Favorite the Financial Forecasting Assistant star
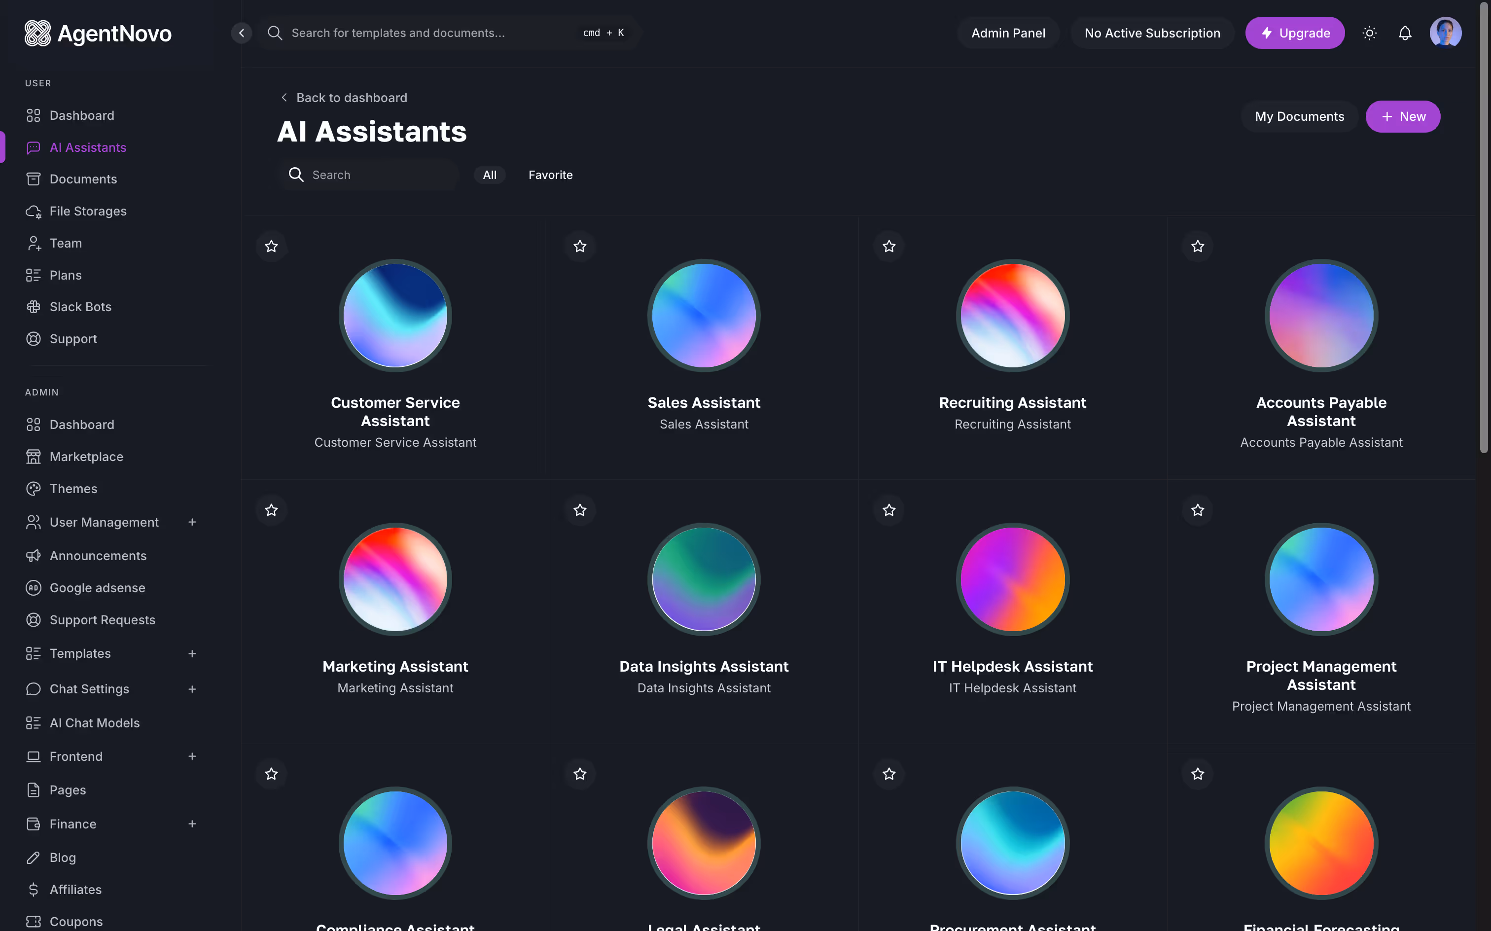 coord(1197,774)
